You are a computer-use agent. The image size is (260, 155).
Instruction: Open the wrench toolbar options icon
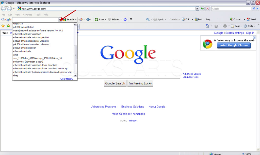[148, 19]
